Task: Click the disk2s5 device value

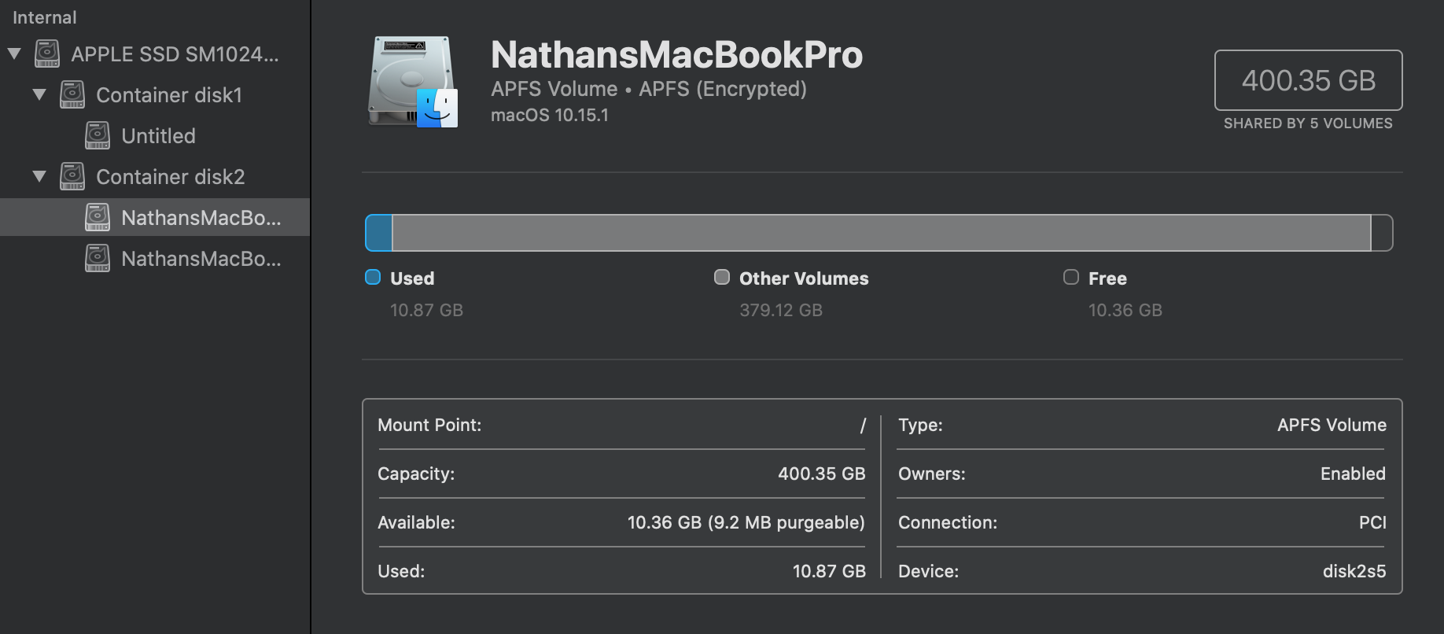Action: click(1354, 571)
